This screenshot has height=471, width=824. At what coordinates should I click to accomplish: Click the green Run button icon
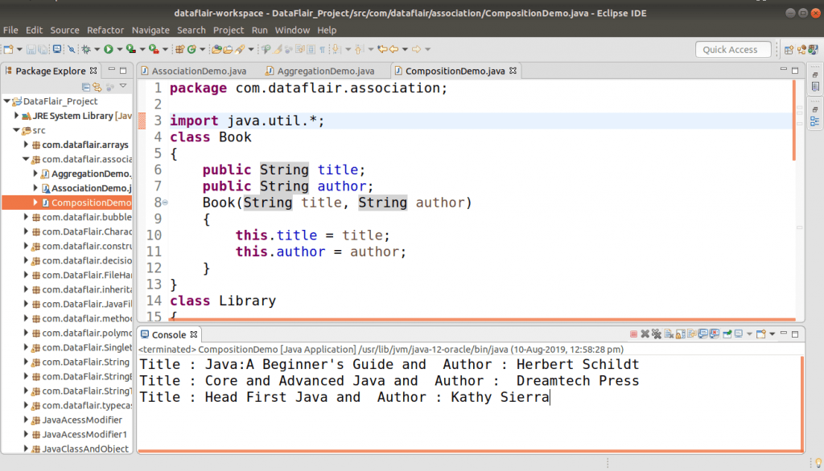[109, 49]
